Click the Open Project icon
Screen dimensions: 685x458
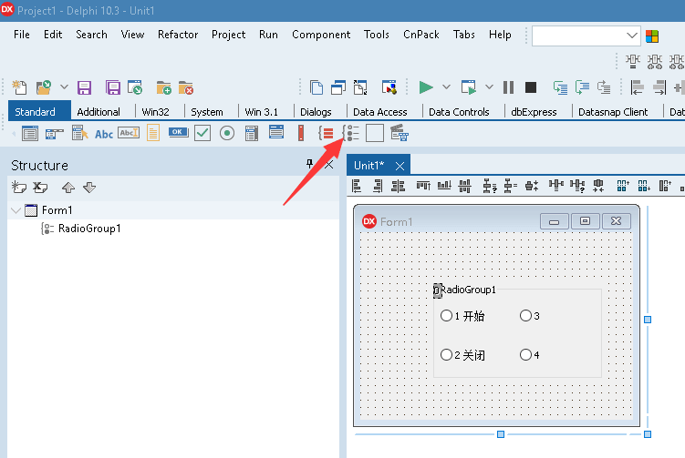tap(135, 87)
